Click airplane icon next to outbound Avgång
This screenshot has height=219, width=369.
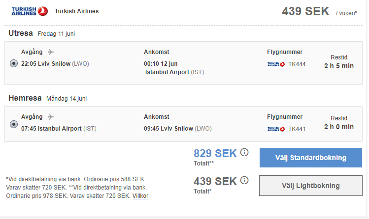click(x=51, y=52)
